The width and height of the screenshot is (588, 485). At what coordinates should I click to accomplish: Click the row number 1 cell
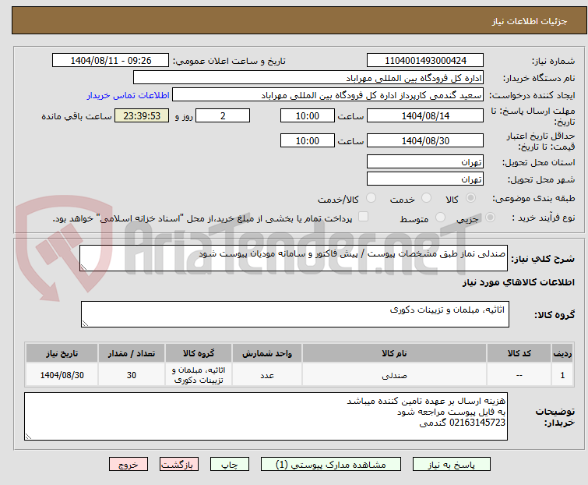(x=562, y=375)
